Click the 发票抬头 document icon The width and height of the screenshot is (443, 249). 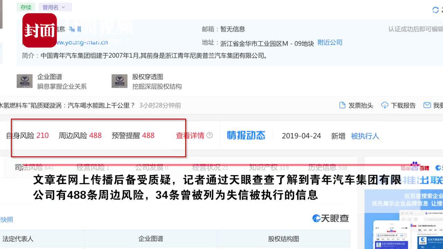[342, 105]
